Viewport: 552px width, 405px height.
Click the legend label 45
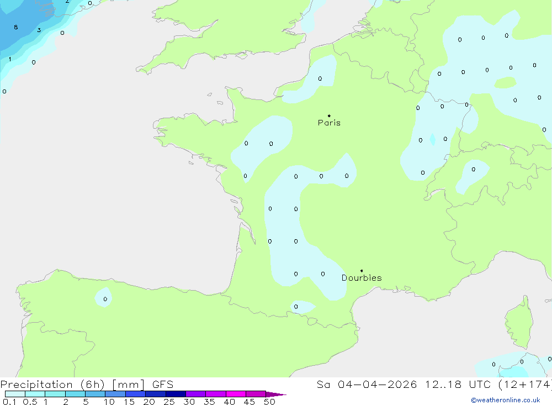point(250,402)
